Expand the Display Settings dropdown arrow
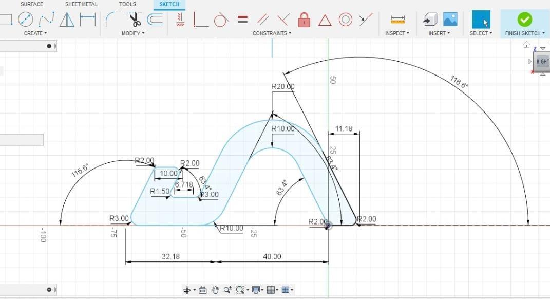Image resolution: width=550 pixels, height=299 pixels. [x=262, y=290]
